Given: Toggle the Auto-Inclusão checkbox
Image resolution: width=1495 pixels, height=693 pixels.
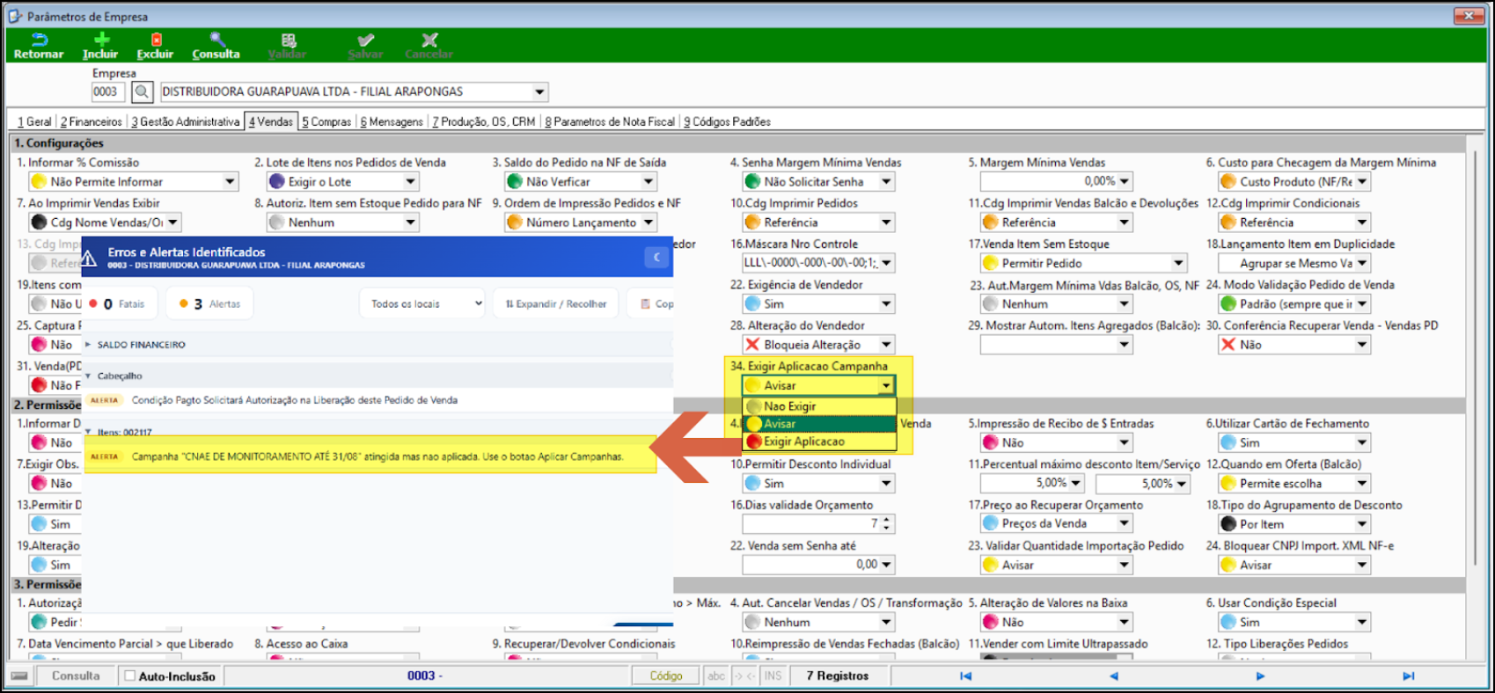Looking at the screenshot, I should [130, 676].
